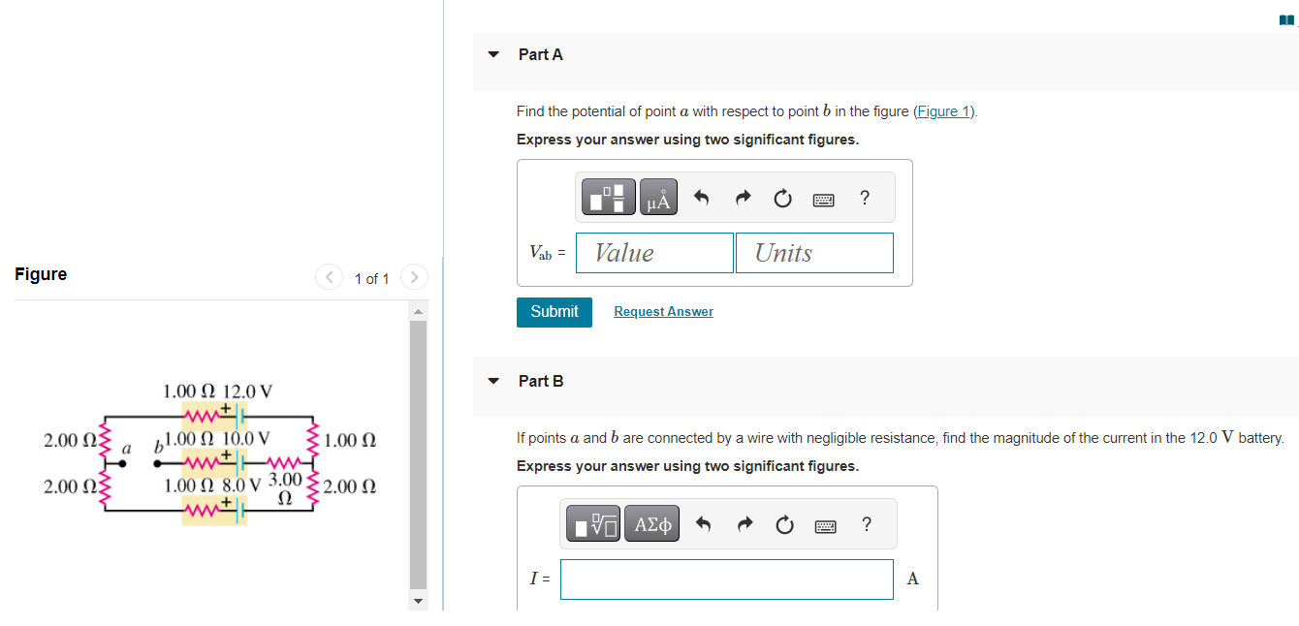This screenshot has height=626, width=1299.
Task: Click the keyboard icon in Part B toolbar
Action: (825, 524)
